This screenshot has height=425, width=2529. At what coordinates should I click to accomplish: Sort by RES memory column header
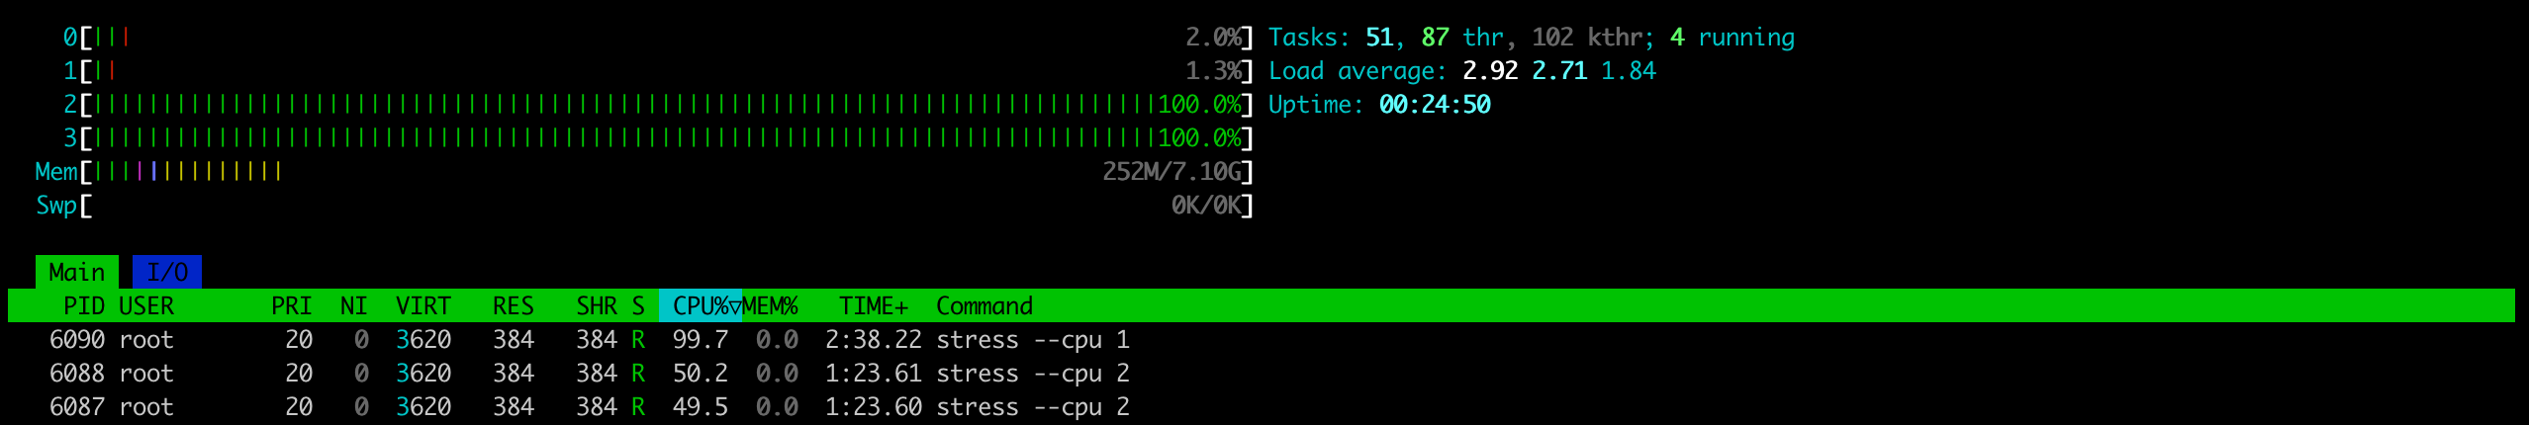coord(513,306)
